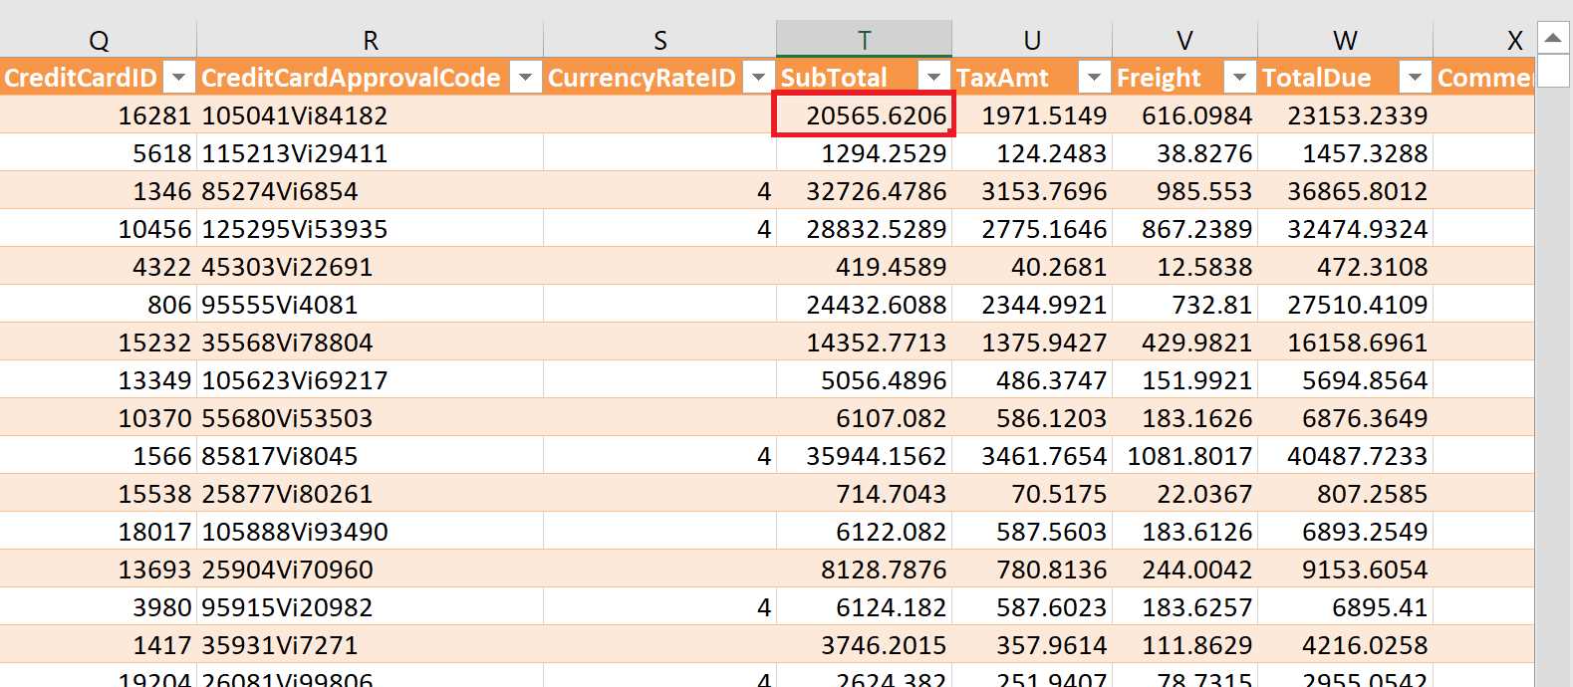Select the TotalDue cell 6895.41
The width and height of the screenshot is (1573, 687).
point(1345,606)
